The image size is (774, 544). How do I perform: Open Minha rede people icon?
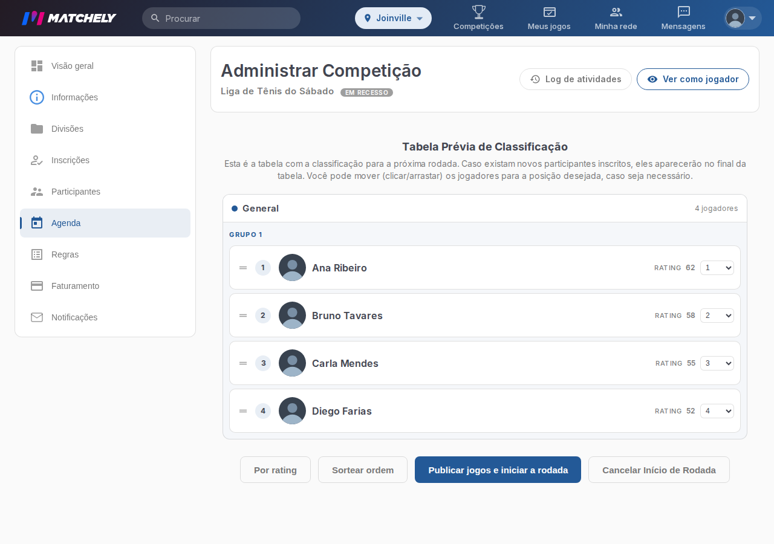[616, 12]
